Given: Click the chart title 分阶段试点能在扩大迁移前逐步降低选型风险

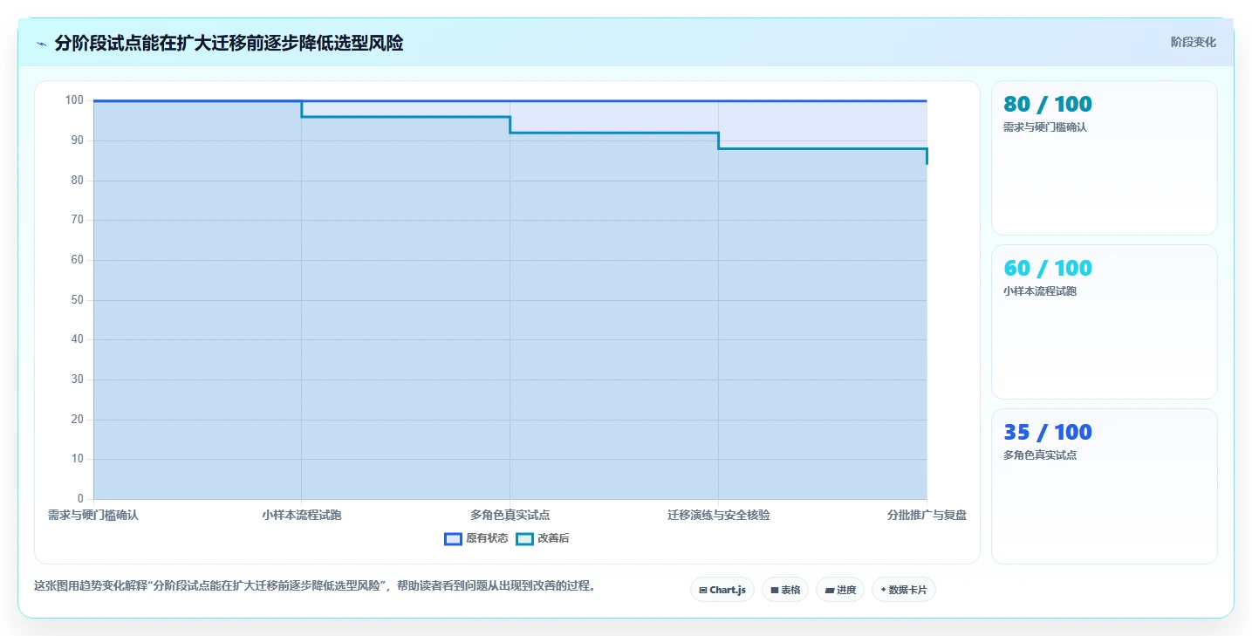Looking at the screenshot, I should 229,44.
